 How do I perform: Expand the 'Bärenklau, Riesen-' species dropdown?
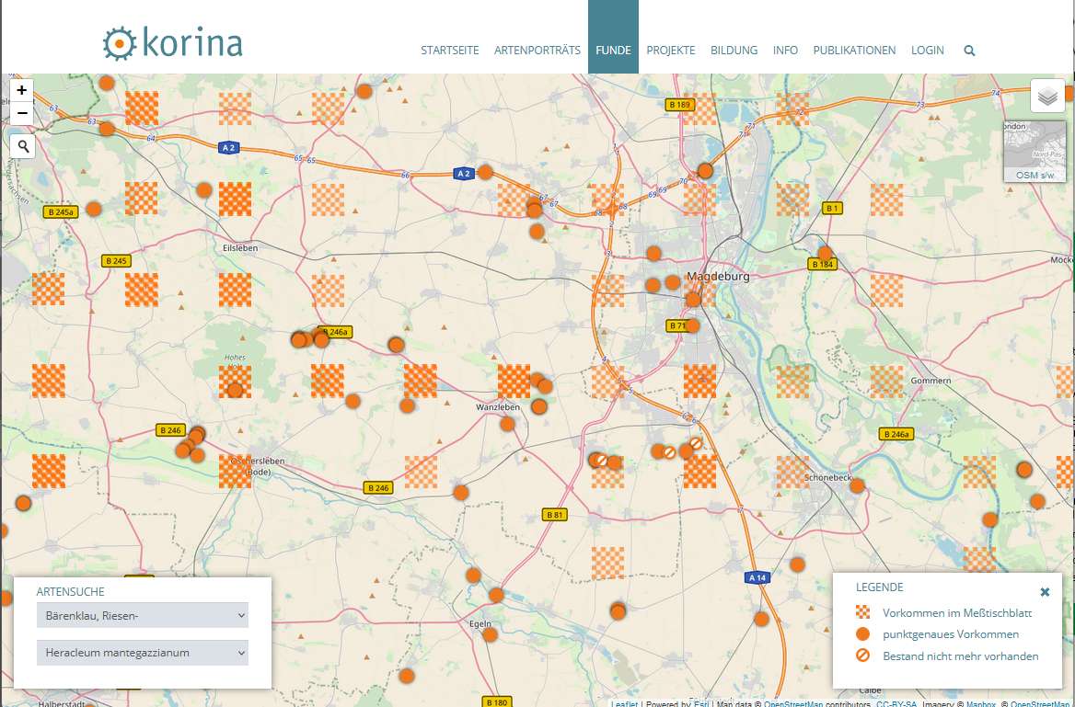143,615
